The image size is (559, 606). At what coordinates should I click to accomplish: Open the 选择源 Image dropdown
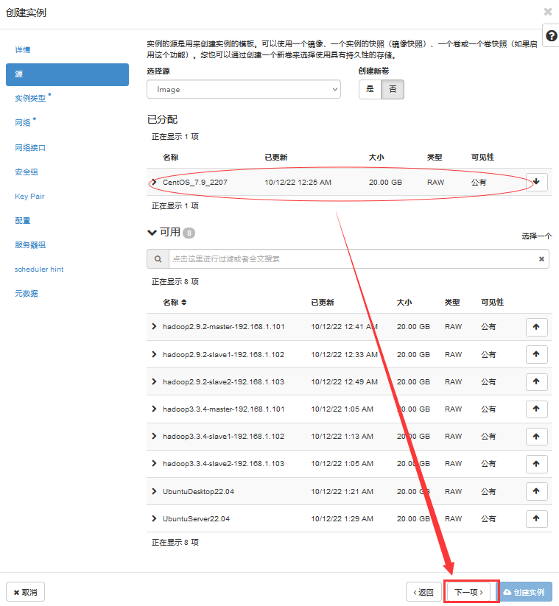[x=244, y=89]
